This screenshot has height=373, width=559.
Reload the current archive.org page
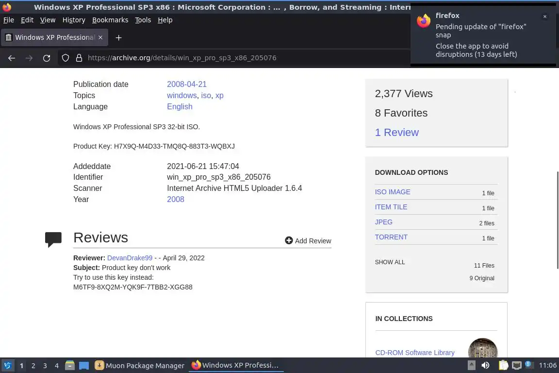47,58
